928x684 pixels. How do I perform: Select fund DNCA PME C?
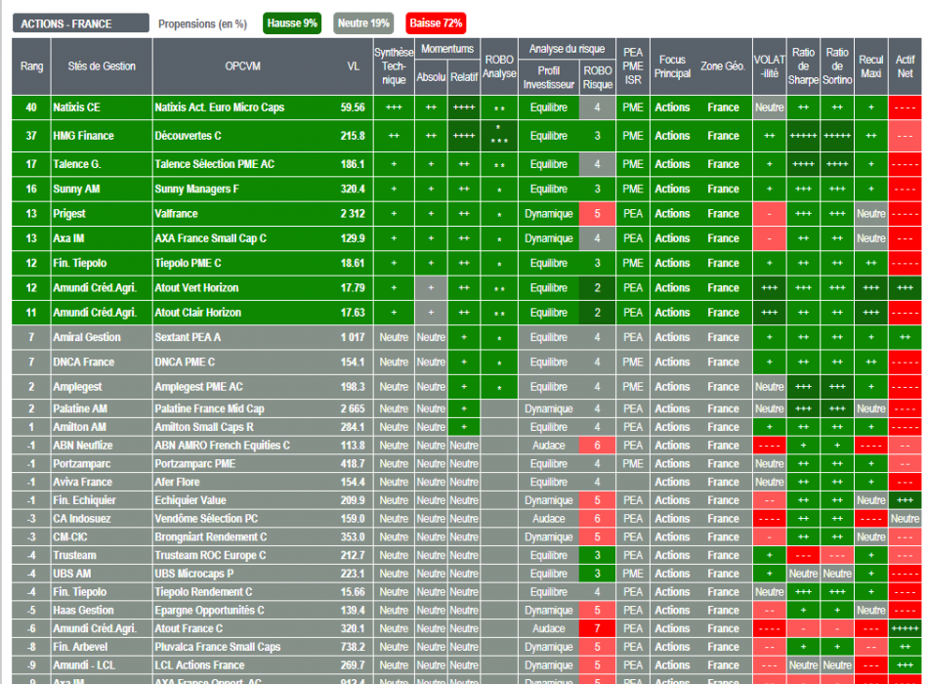(185, 362)
